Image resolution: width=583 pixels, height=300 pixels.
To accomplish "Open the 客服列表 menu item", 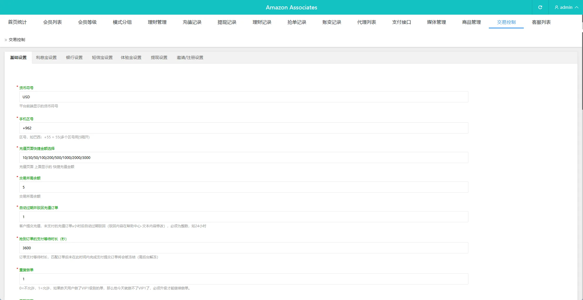I will (541, 22).
